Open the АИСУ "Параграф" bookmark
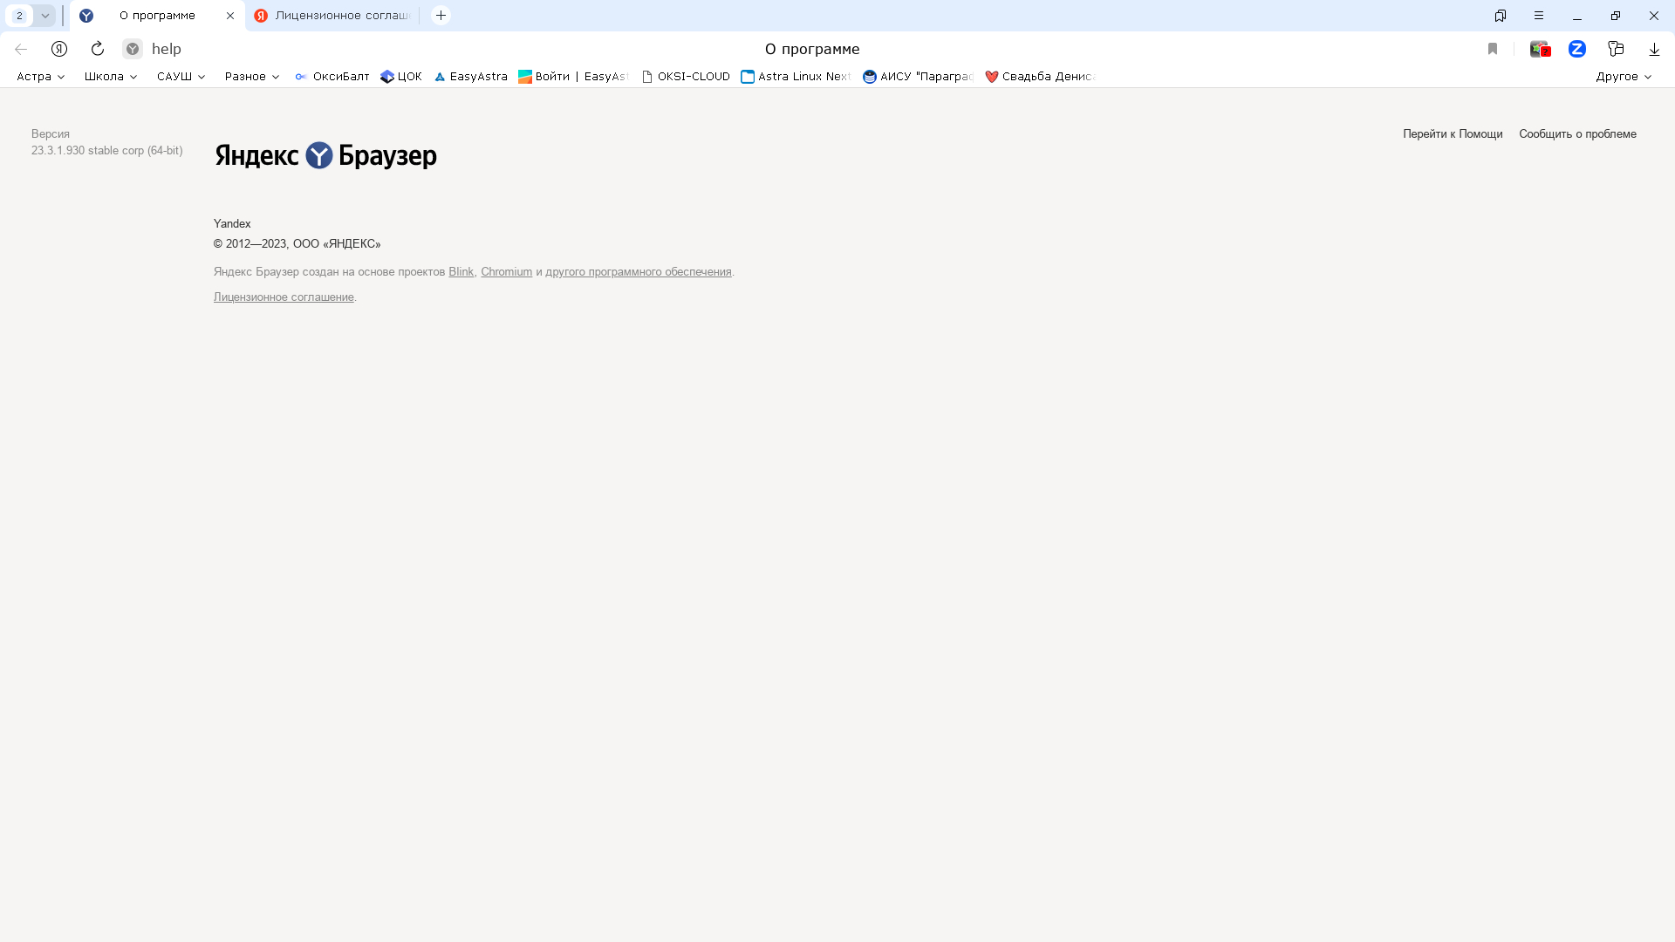This screenshot has width=1675, height=942. 918,77
